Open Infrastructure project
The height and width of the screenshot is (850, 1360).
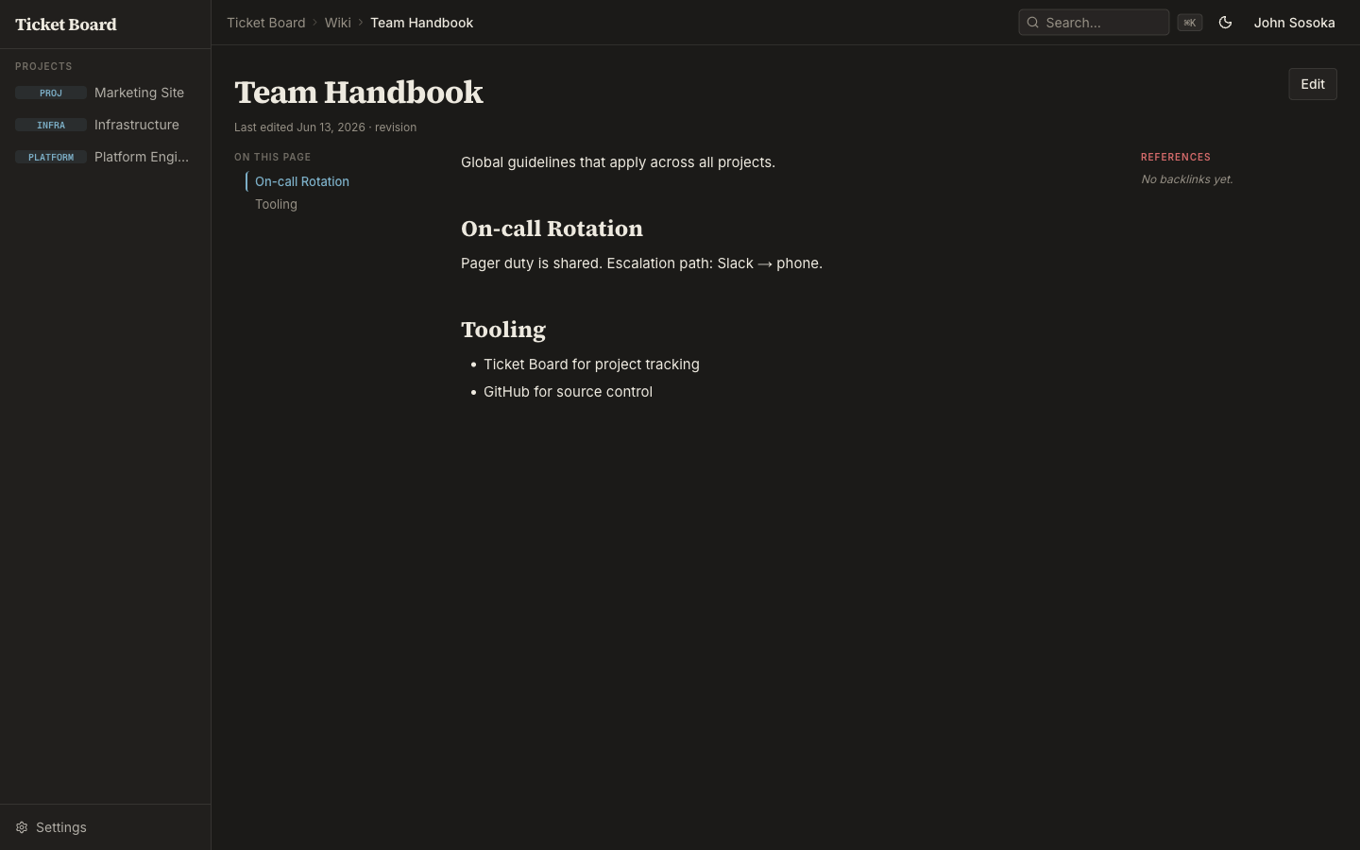click(137, 125)
